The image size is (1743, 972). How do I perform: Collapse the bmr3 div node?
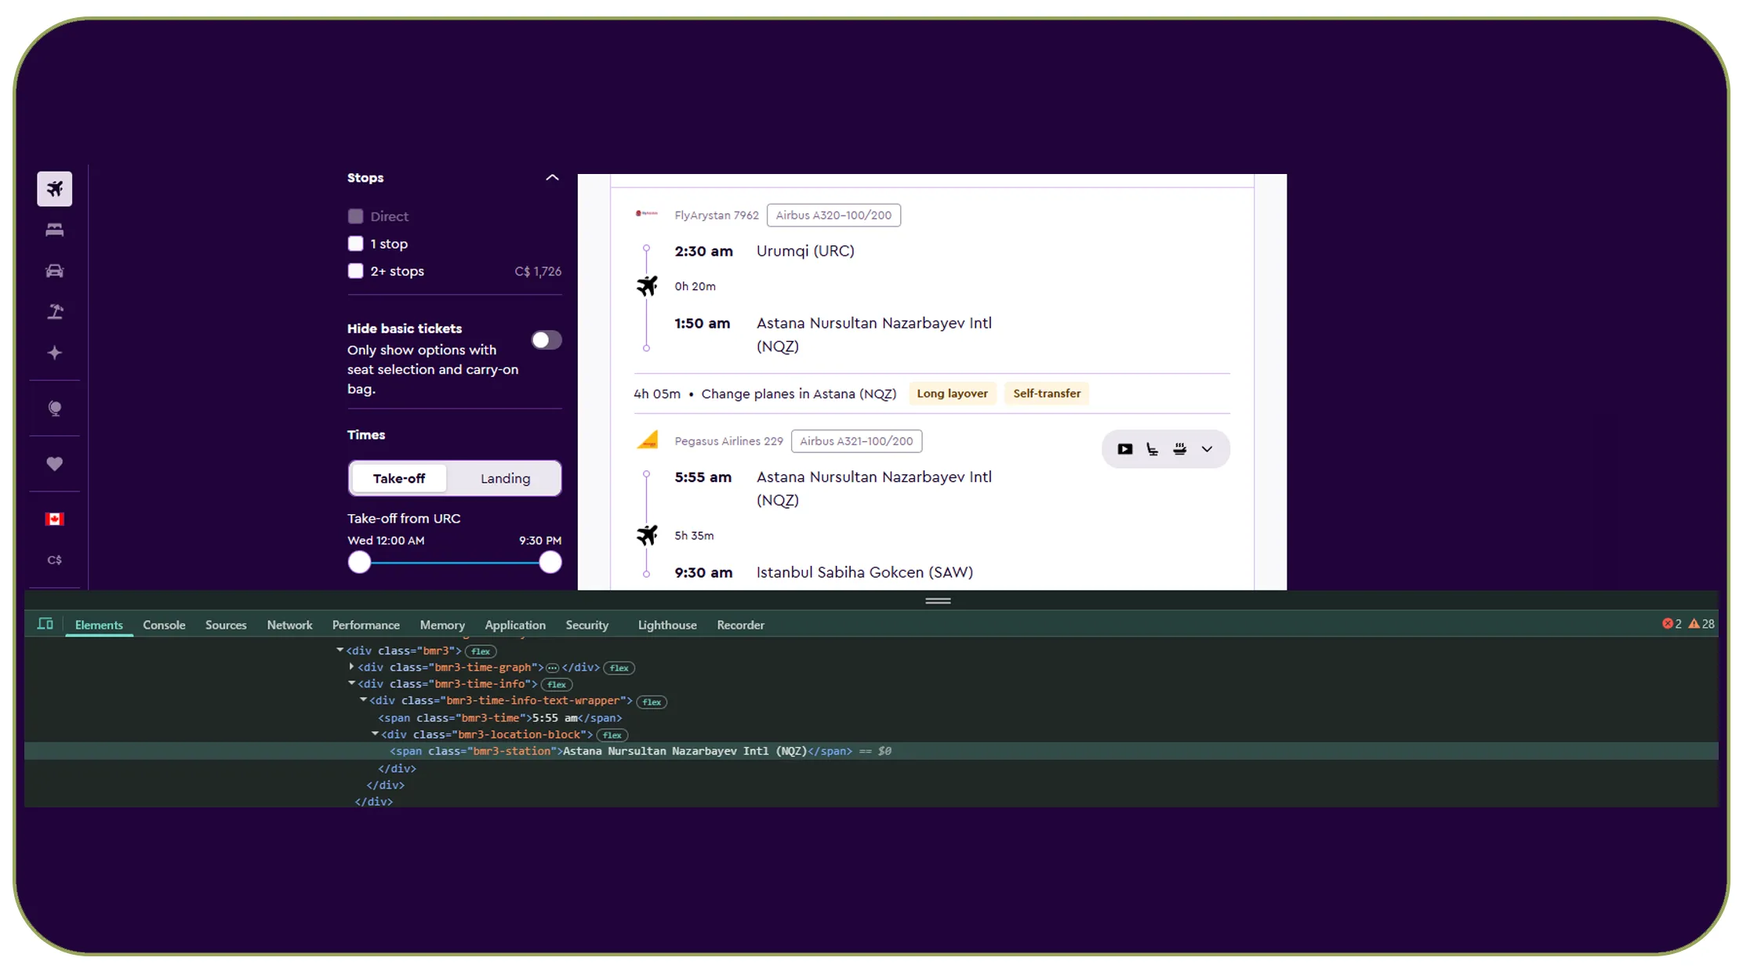point(340,651)
